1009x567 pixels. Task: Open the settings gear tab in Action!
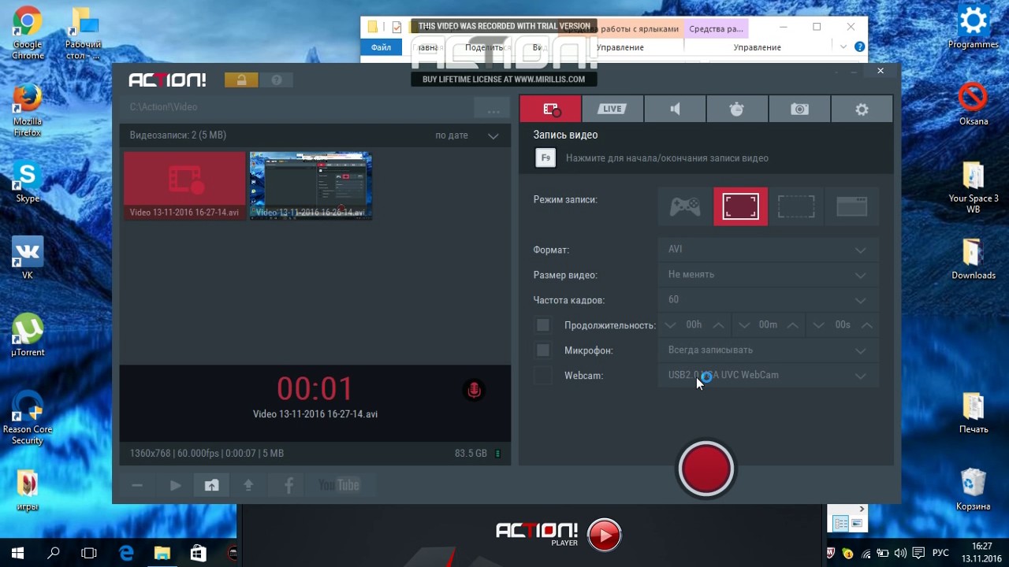pyautogui.click(x=862, y=109)
